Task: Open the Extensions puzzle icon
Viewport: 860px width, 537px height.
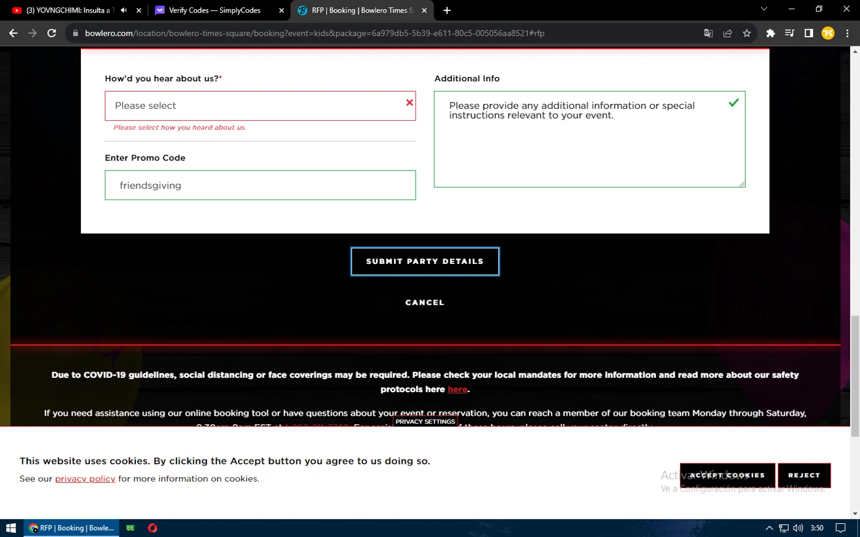Action: pyautogui.click(x=771, y=33)
